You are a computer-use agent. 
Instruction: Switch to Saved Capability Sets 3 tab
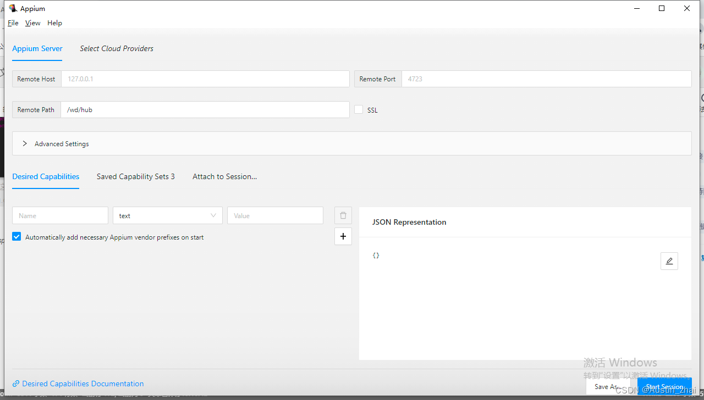tap(136, 176)
